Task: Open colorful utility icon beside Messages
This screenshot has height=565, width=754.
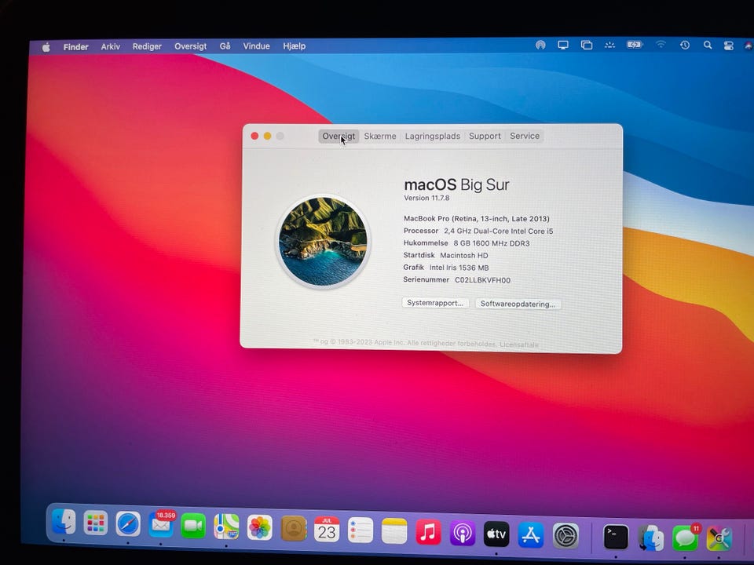Action: pos(719,539)
